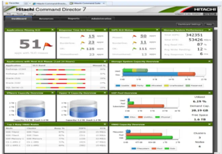This screenshot has height=154, width=222.
Task: Select the Hitachi Command Director browser tab
Action: [50, 3]
